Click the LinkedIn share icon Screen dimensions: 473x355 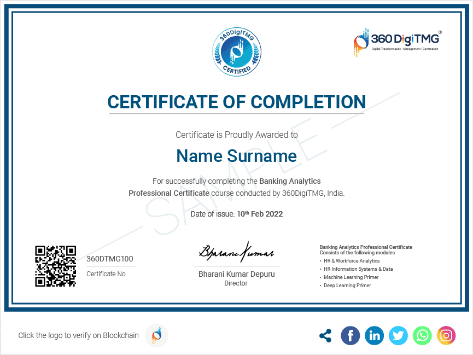(x=374, y=335)
